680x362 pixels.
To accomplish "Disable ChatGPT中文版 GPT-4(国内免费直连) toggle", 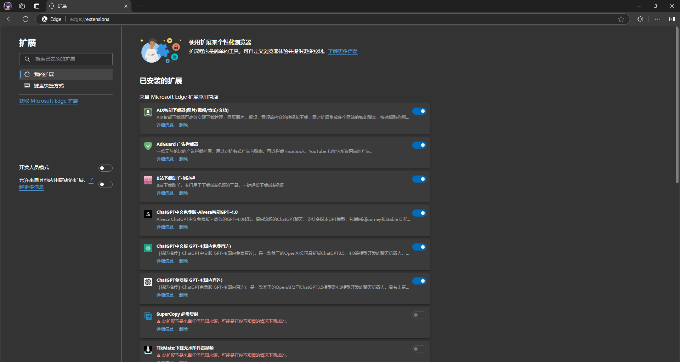I will tap(419, 247).
